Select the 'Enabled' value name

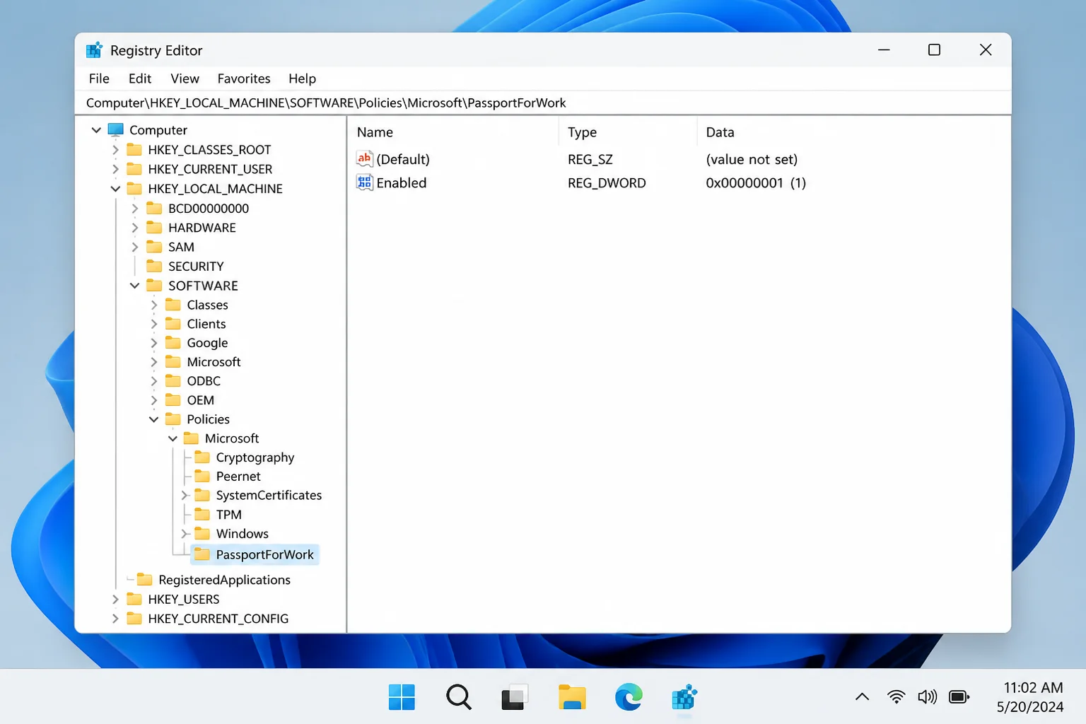[x=402, y=183]
